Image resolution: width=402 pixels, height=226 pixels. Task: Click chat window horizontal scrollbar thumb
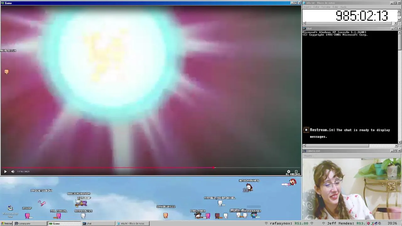tap(337, 146)
